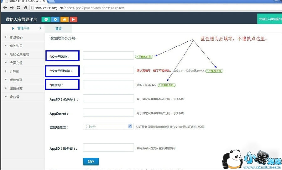282x170 pixels.
Task: Click the red warning text 请认真填写，错了不能修改
Action: (x=154, y=71)
